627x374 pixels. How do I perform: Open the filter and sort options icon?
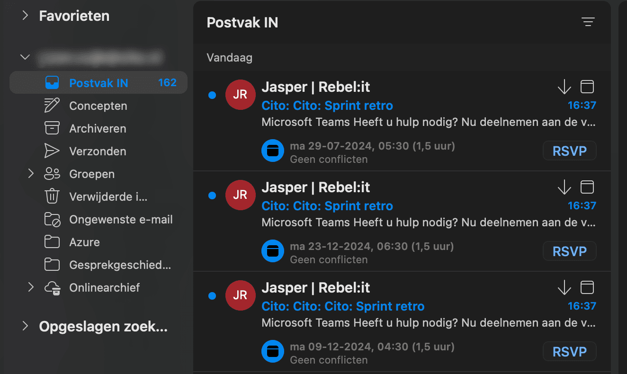pyautogui.click(x=588, y=22)
